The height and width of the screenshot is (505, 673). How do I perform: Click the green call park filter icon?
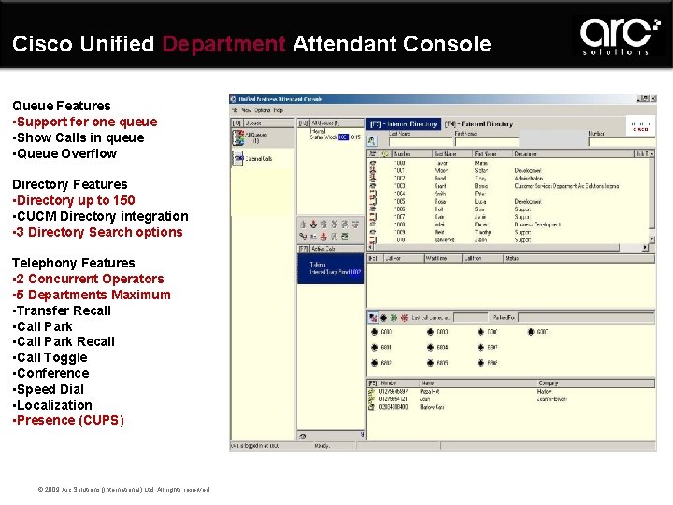pos(394,318)
